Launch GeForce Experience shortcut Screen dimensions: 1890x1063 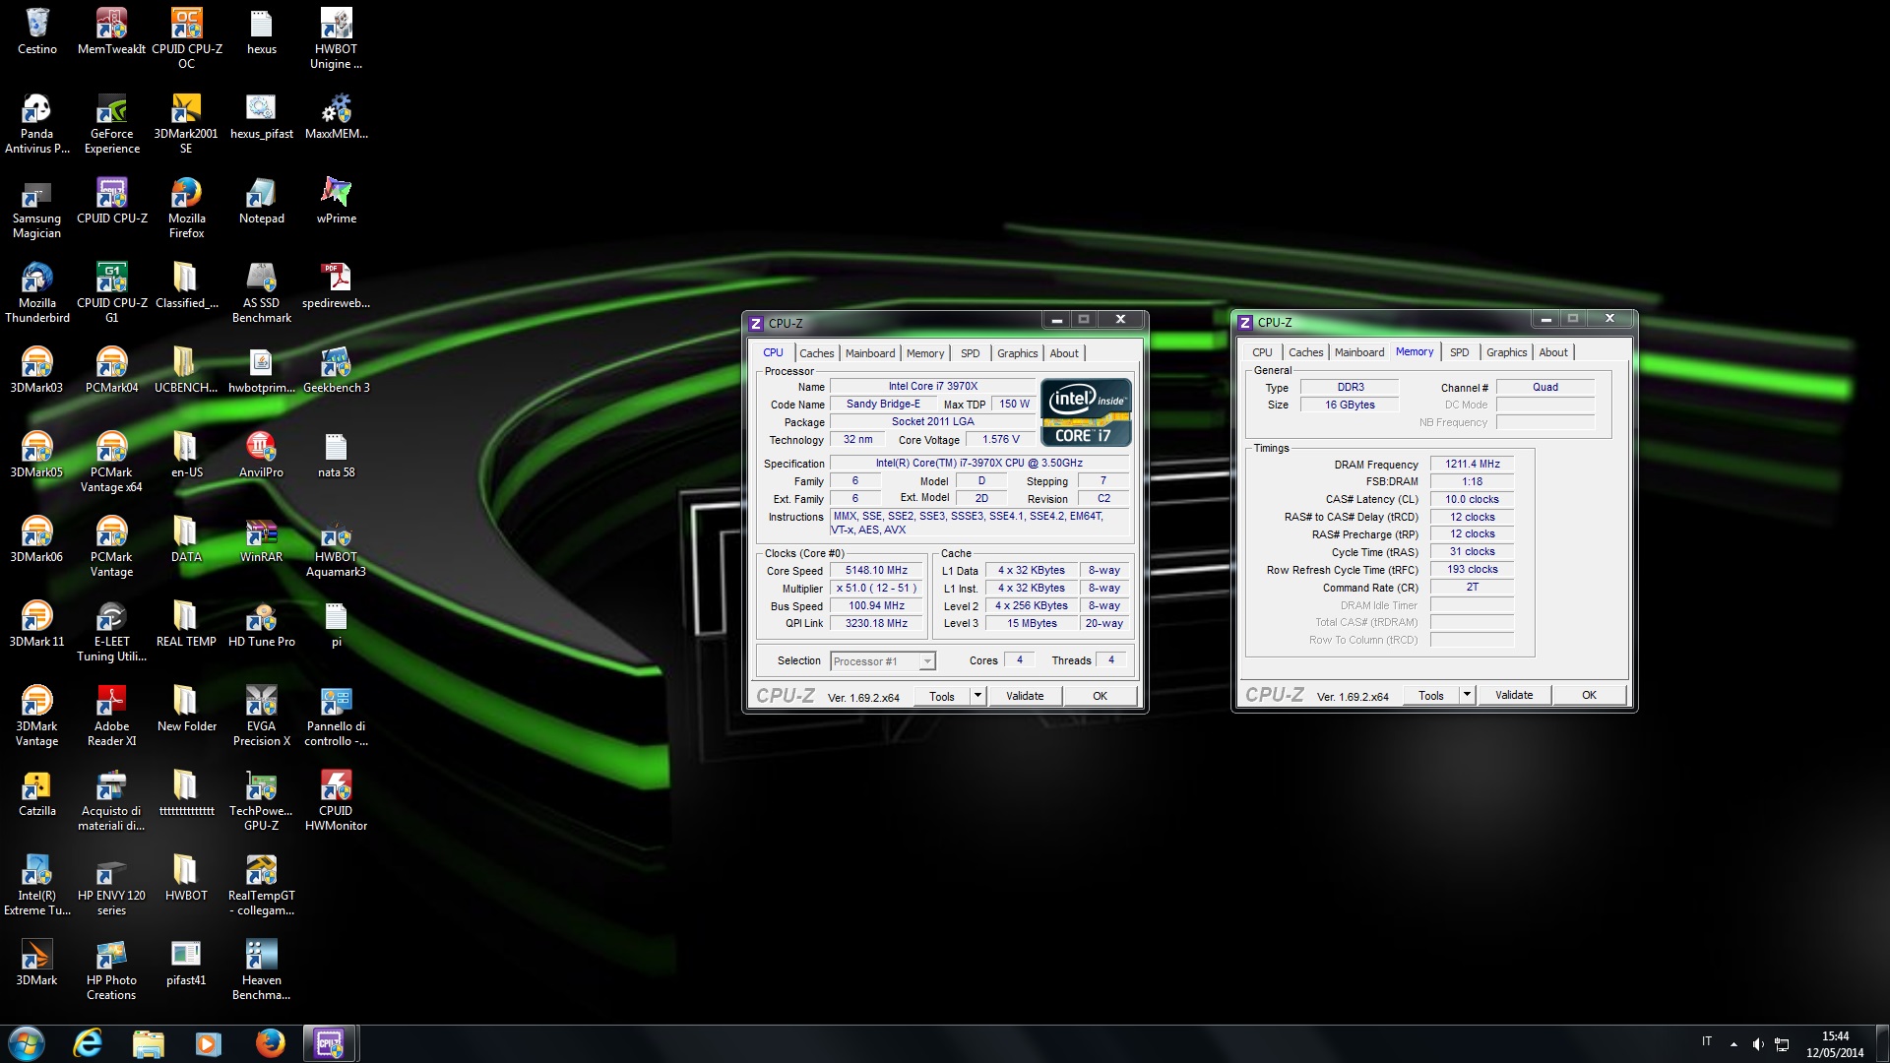tap(111, 123)
